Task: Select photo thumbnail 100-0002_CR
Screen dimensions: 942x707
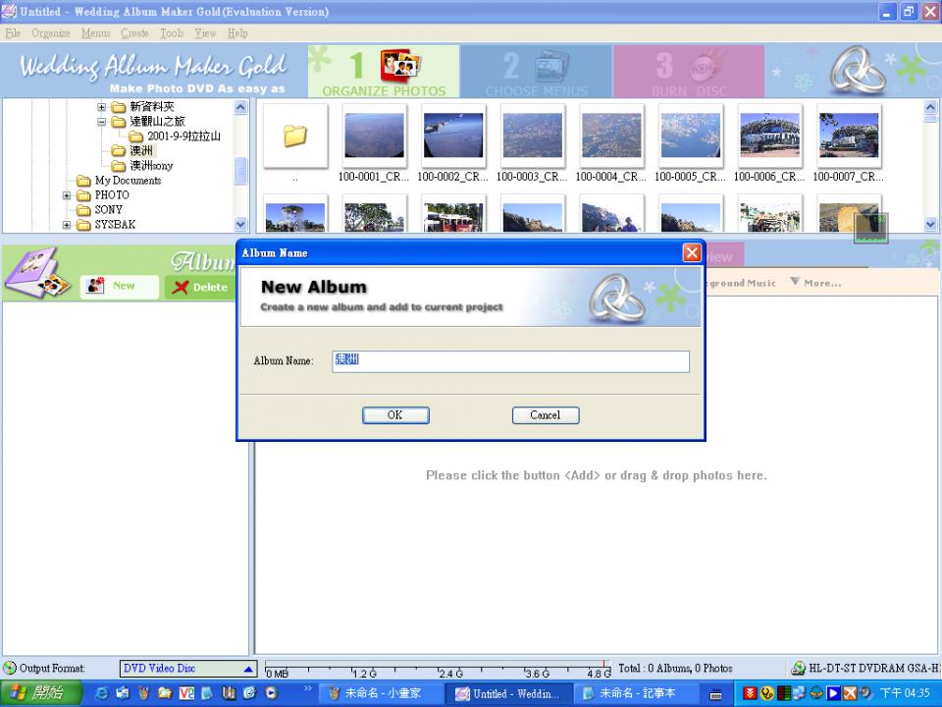Action: (x=453, y=136)
